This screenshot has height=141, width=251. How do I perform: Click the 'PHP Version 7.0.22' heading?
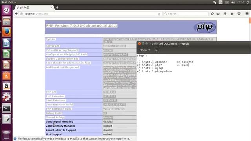[x=82, y=26]
